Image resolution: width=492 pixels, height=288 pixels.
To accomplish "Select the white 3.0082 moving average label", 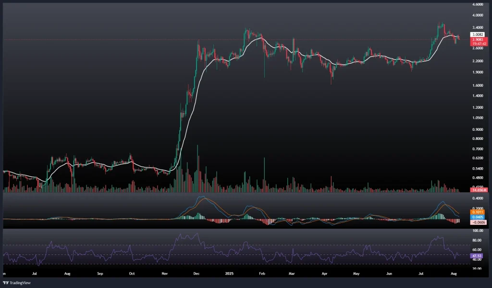I will [478, 35].
